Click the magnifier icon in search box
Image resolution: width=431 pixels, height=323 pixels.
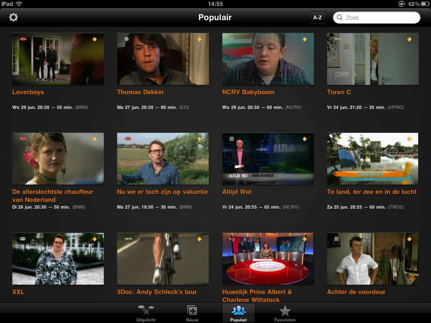click(x=340, y=18)
